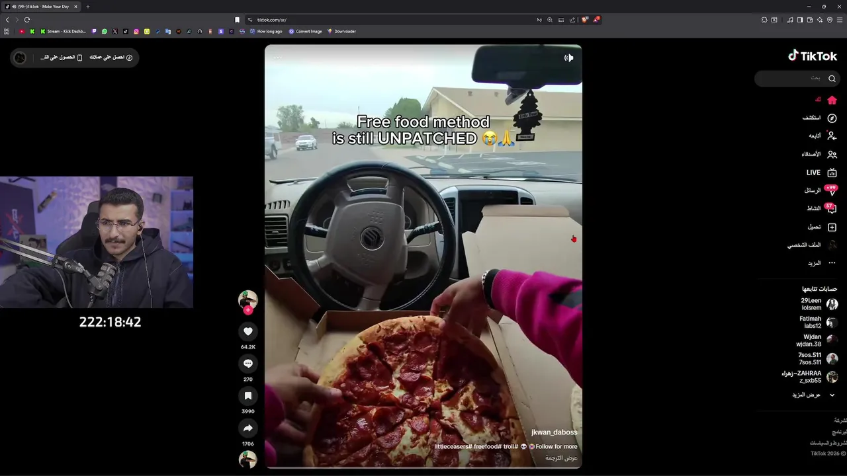Click the 'احصل على عملات' get coins button

(x=111, y=58)
